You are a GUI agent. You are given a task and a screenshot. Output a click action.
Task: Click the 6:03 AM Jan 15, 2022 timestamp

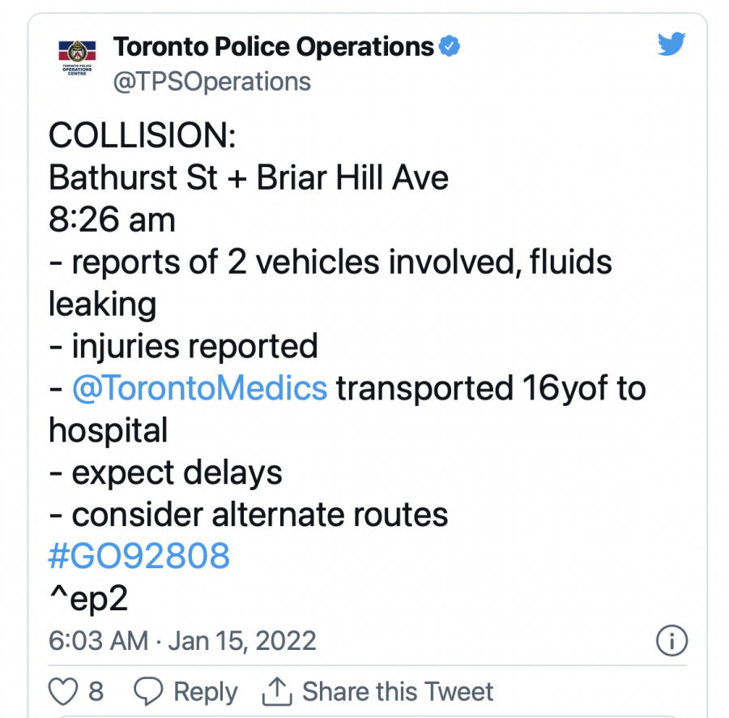click(x=182, y=641)
